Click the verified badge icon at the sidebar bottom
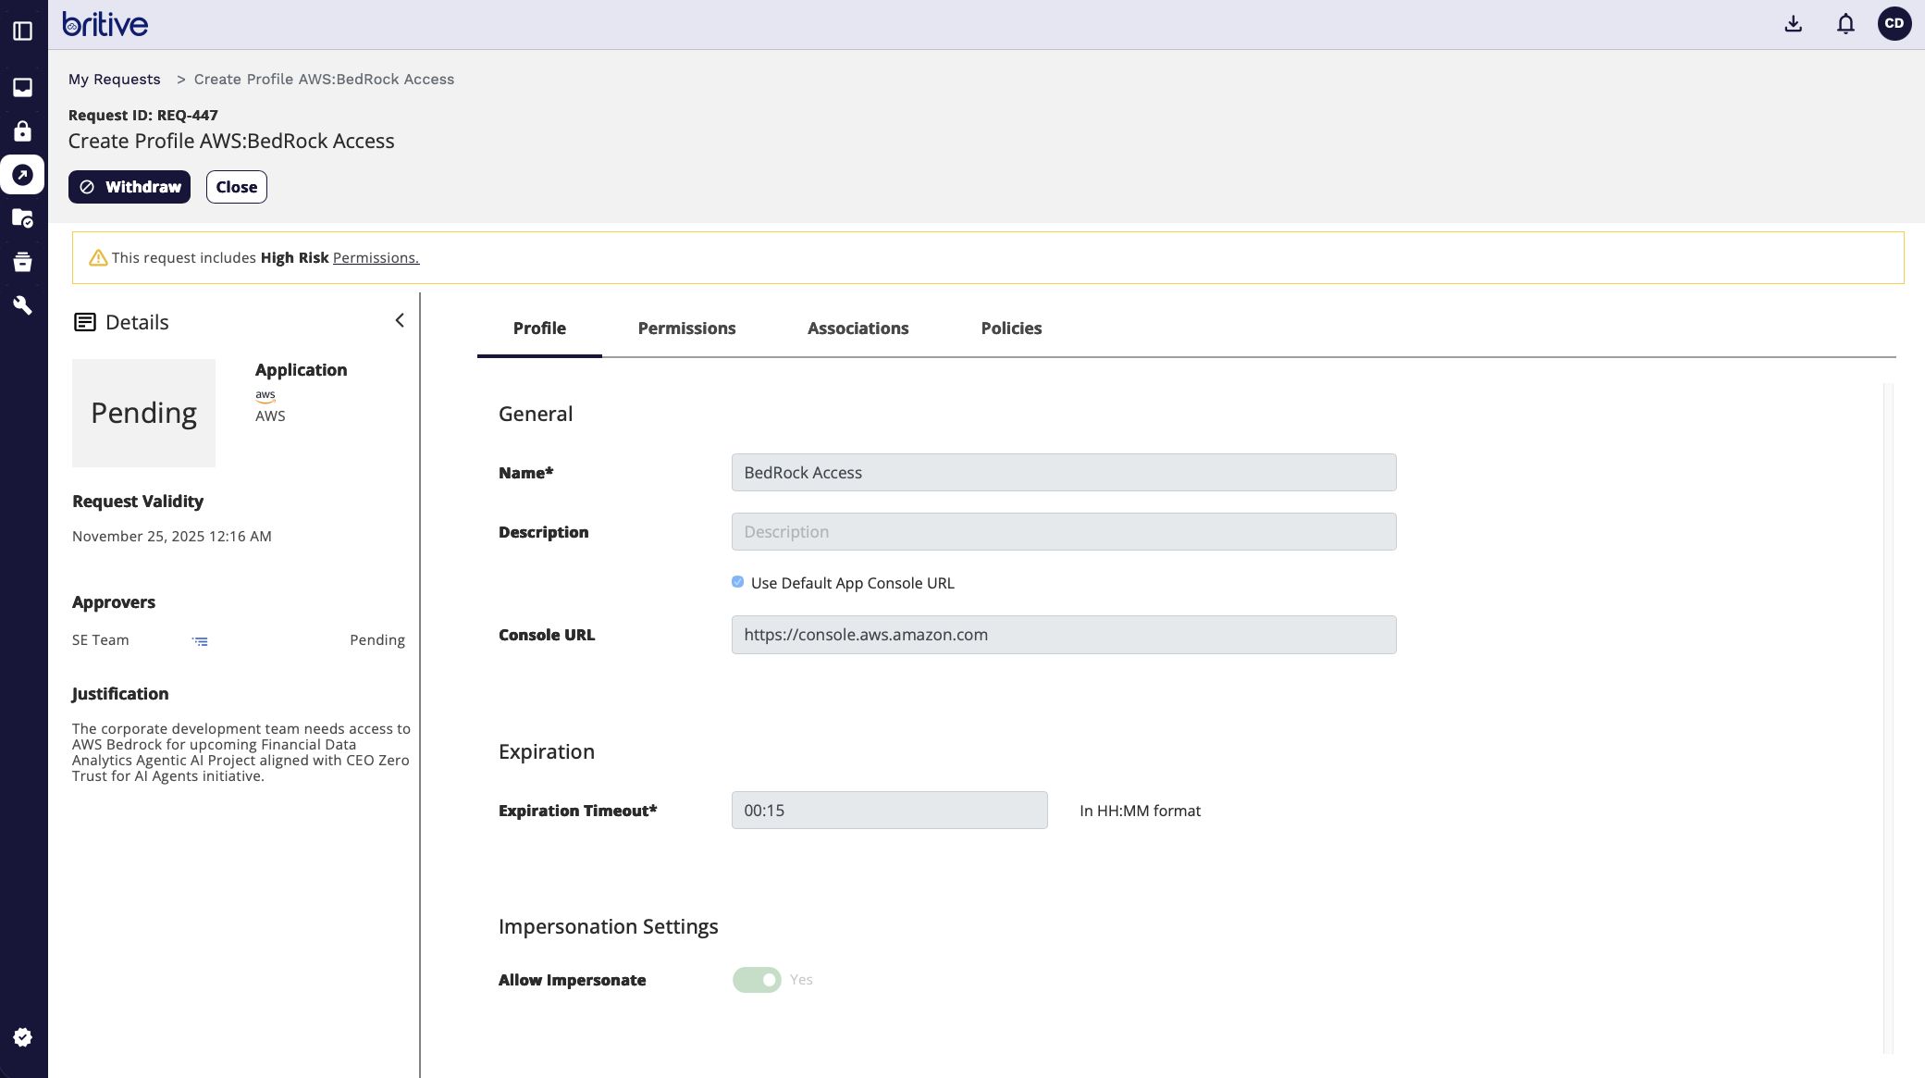This screenshot has width=1925, height=1078. [x=23, y=1037]
